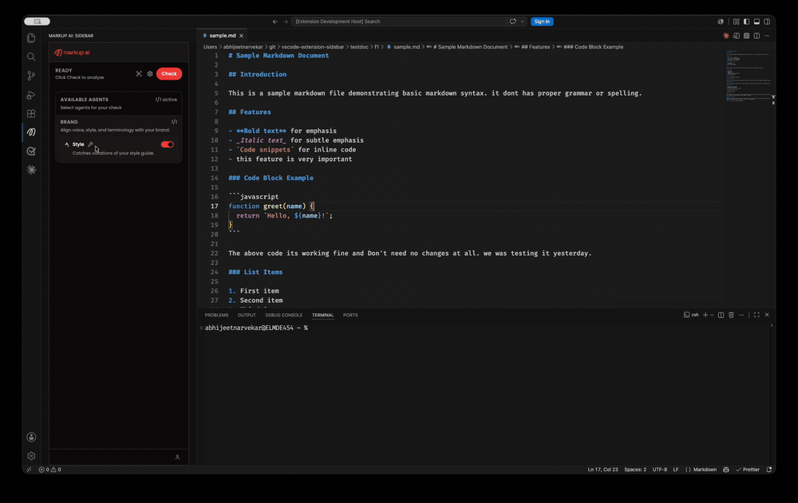Click the Prettier status bar item
Image resolution: width=798 pixels, height=503 pixels.
click(x=747, y=470)
